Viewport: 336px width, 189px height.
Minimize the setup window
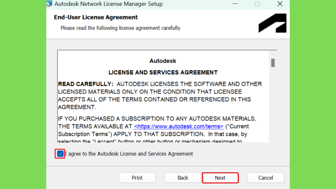click(x=235, y=4)
